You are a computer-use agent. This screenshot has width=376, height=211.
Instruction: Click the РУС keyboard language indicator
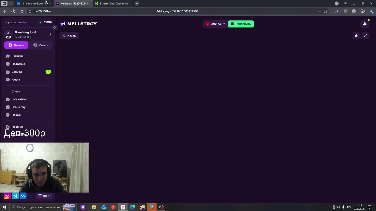click(x=349, y=207)
